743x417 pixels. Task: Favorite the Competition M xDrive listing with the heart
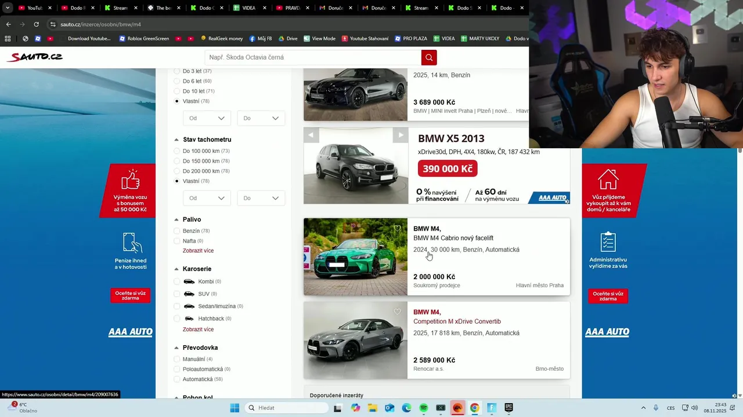(397, 312)
